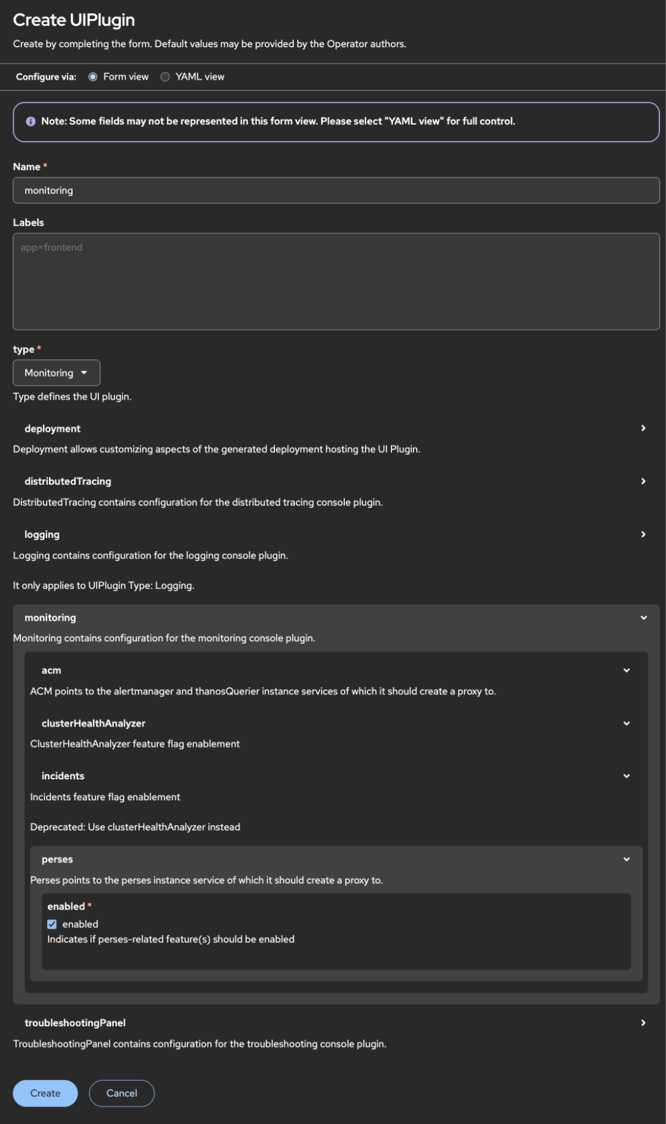Expand the deployment section chevron
This screenshot has width=666, height=1124.
pos(643,428)
